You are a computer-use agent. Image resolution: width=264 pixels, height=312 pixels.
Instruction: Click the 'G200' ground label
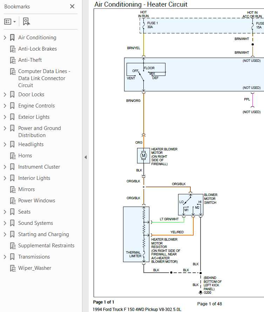(x=208, y=292)
